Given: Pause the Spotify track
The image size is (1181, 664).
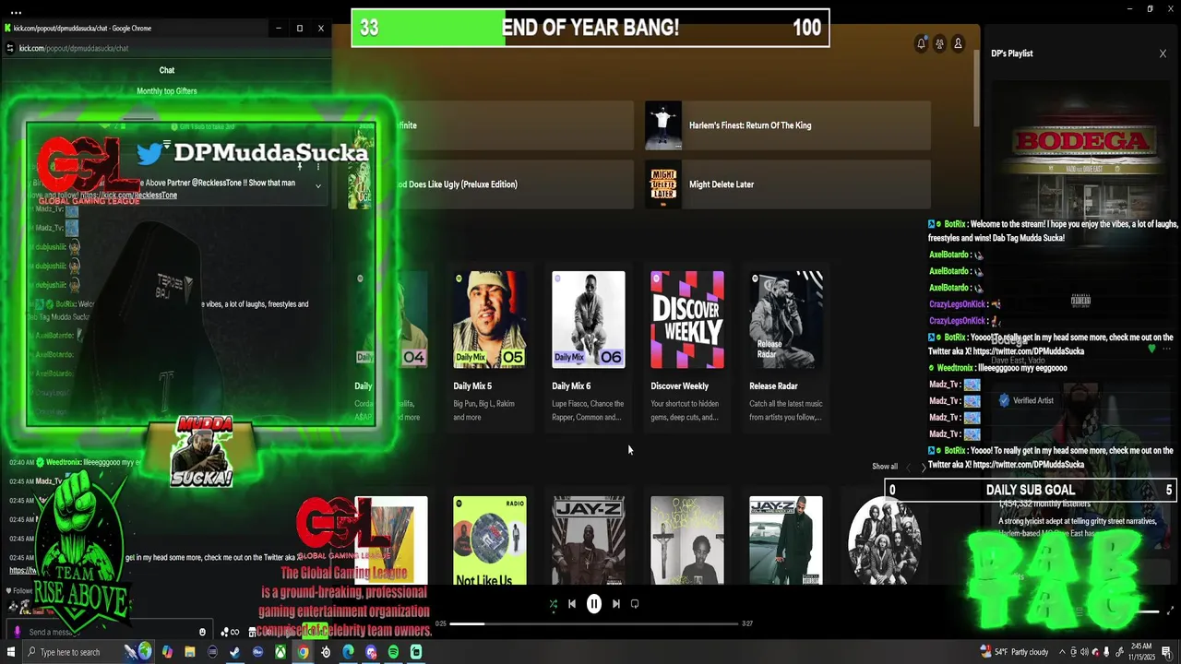Looking at the screenshot, I should 594,604.
